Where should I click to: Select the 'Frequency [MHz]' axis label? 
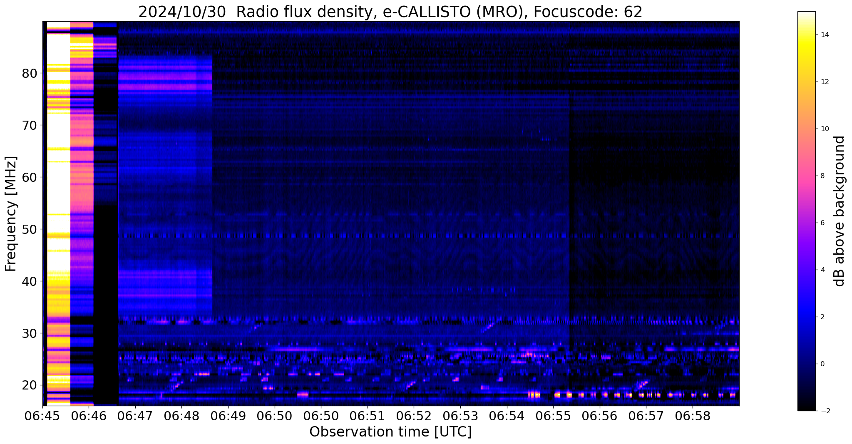point(11,214)
